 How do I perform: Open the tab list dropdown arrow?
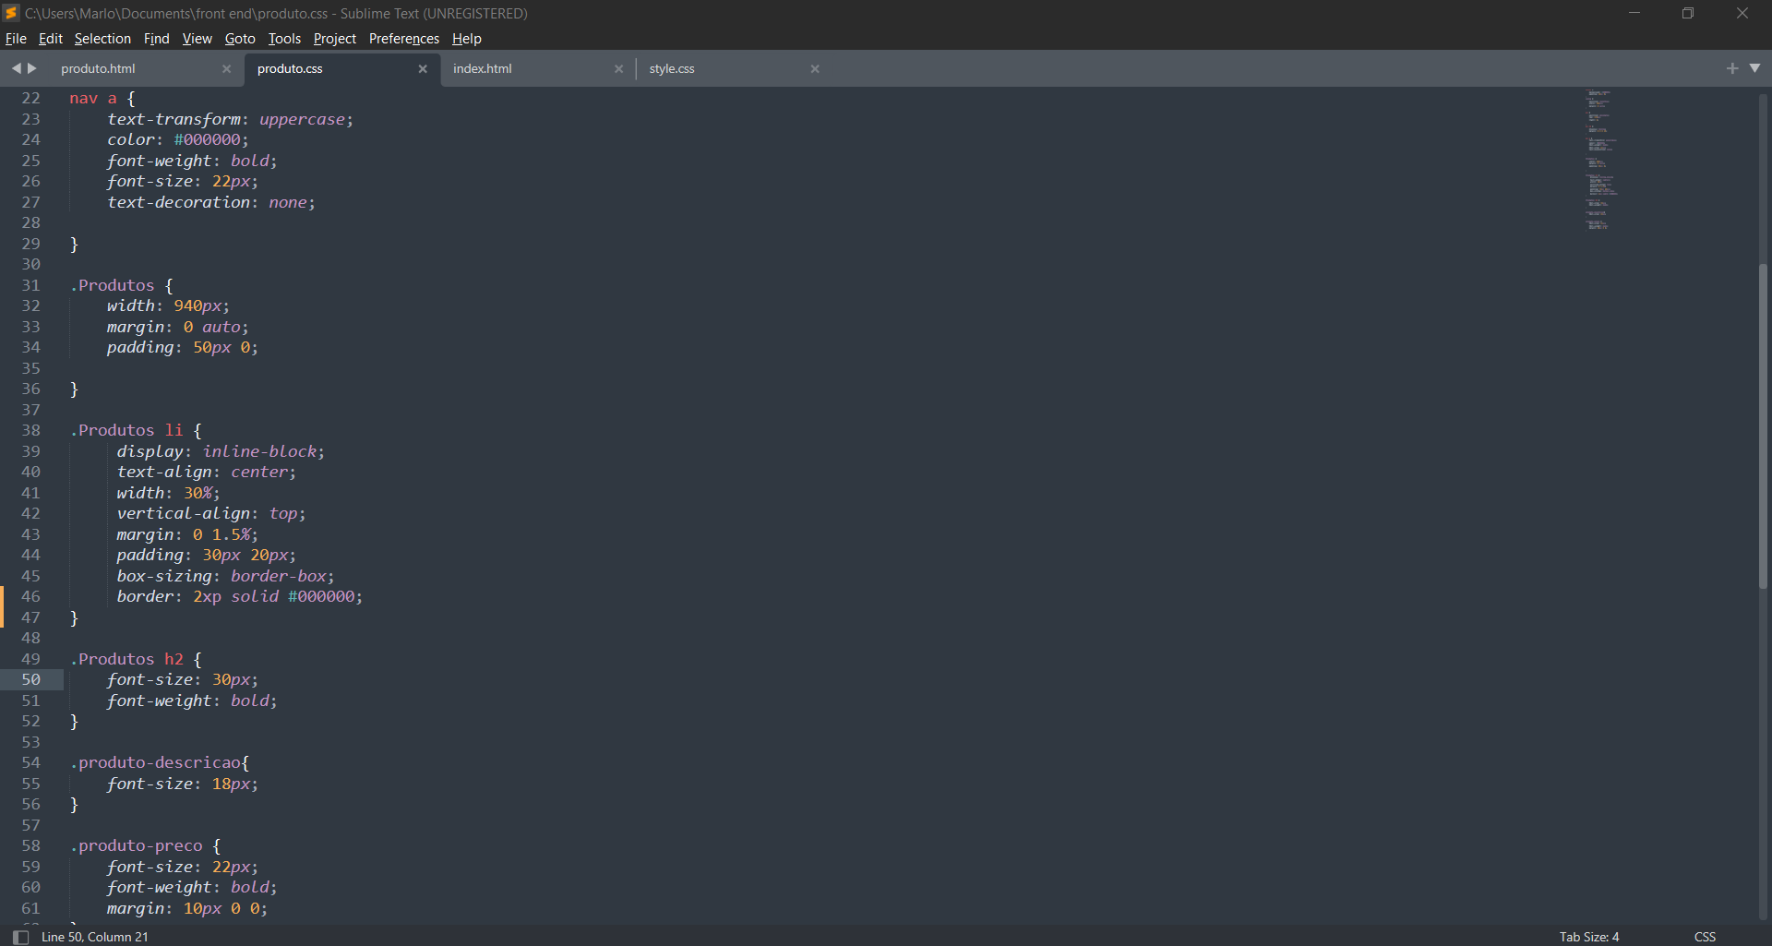pos(1755,68)
